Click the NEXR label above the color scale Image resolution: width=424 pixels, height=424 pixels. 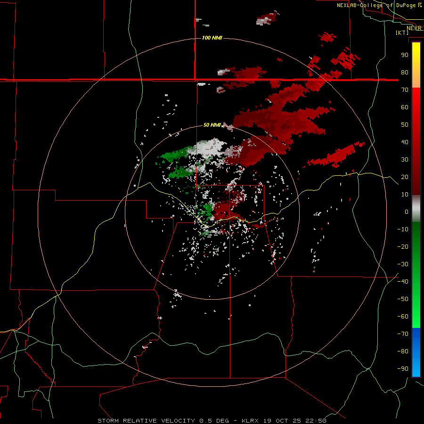coord(414,28)
